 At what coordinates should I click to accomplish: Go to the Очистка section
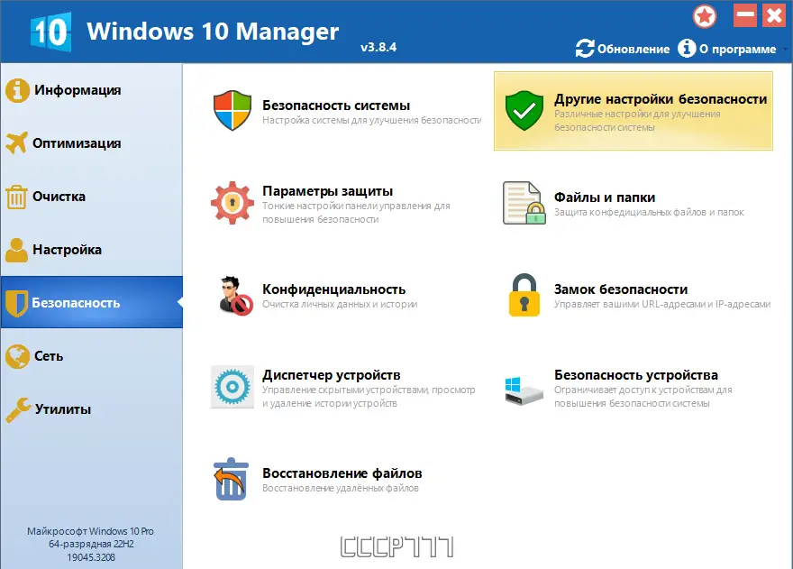pos(91,197)
